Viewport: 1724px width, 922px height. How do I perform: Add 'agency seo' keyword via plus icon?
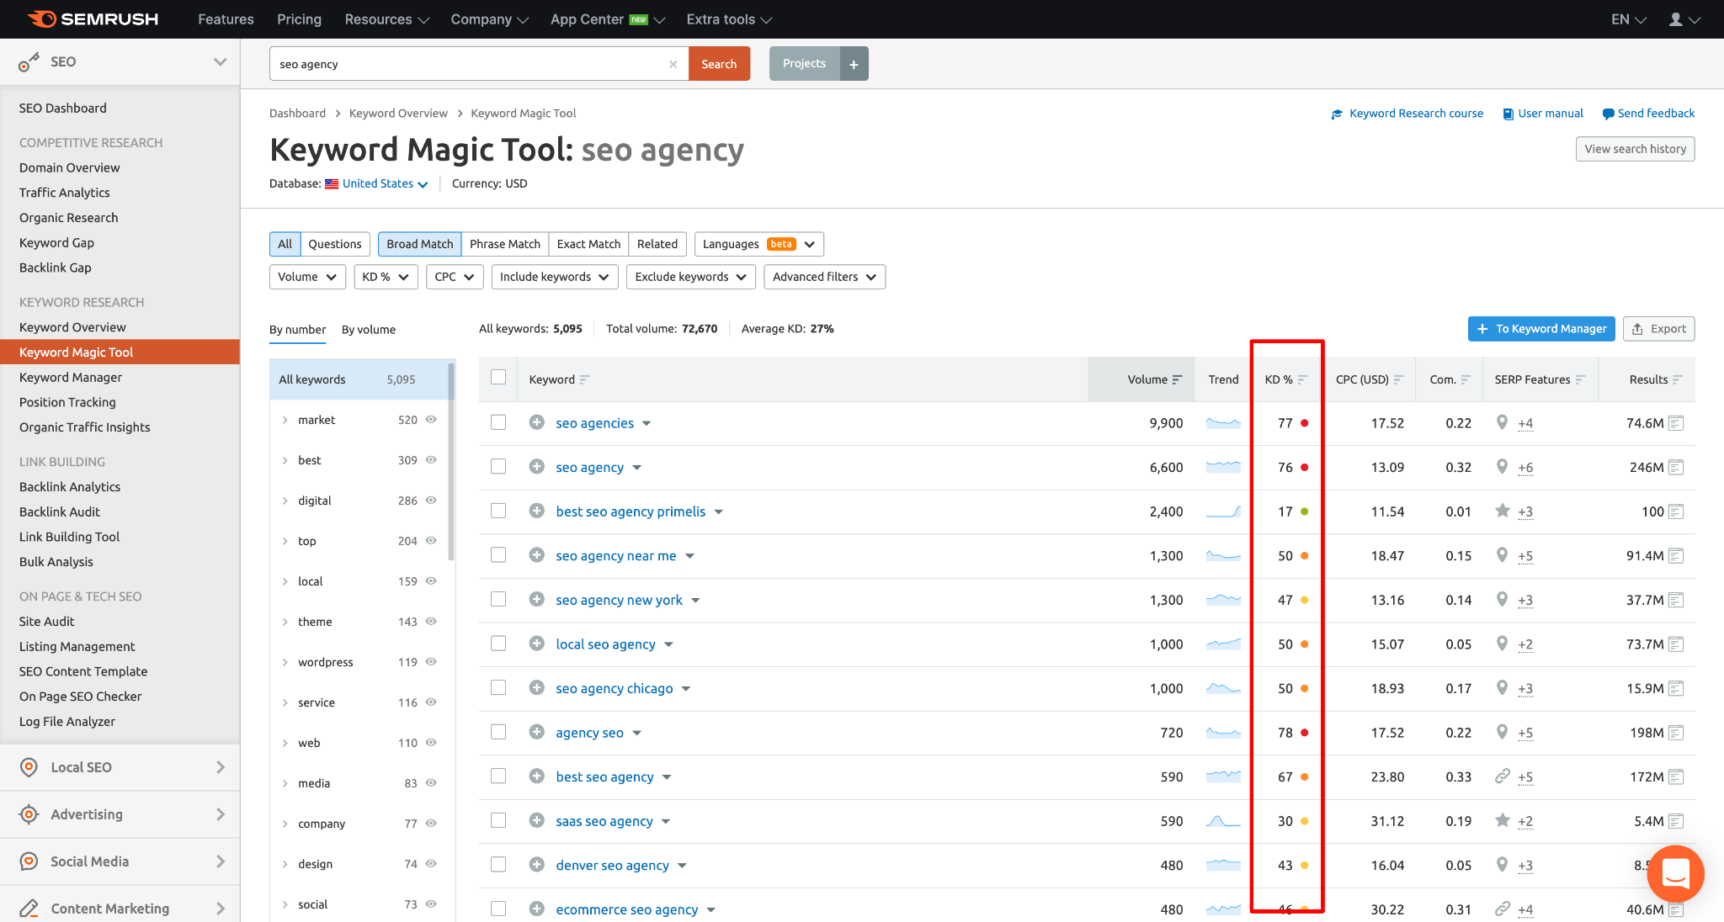536,732
